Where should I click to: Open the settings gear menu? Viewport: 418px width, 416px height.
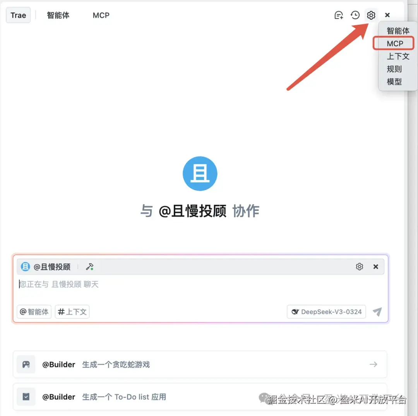coord(371,15)
